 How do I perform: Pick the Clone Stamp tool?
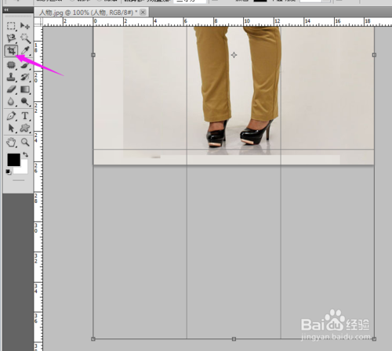11,77
